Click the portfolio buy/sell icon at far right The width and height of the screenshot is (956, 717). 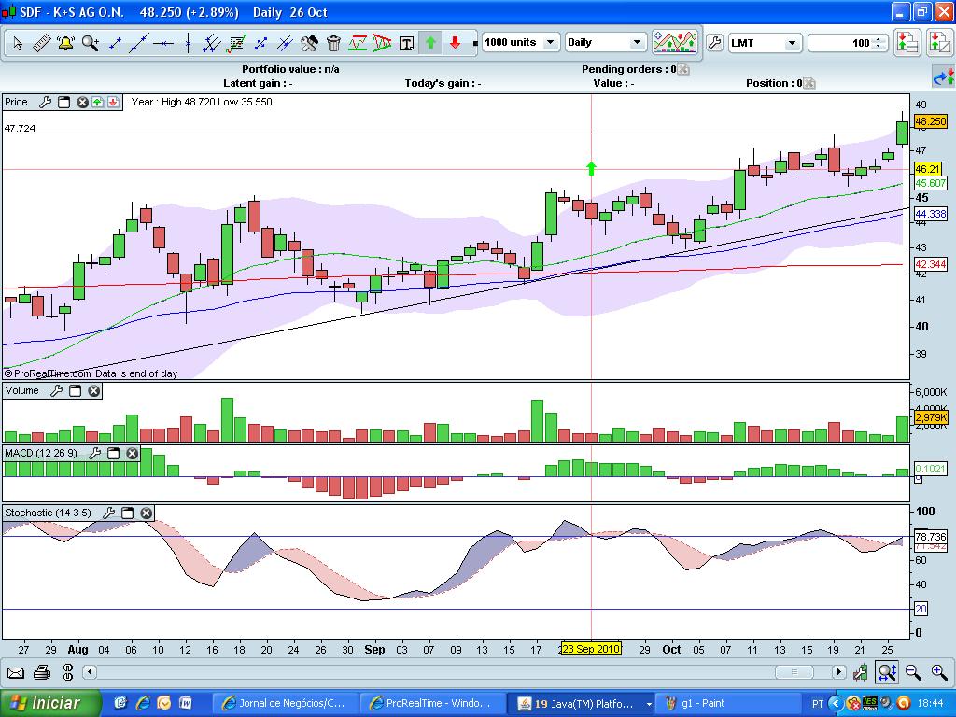(x=939, y=43)
